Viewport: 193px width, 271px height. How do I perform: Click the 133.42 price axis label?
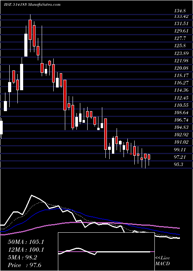(182, 16)
